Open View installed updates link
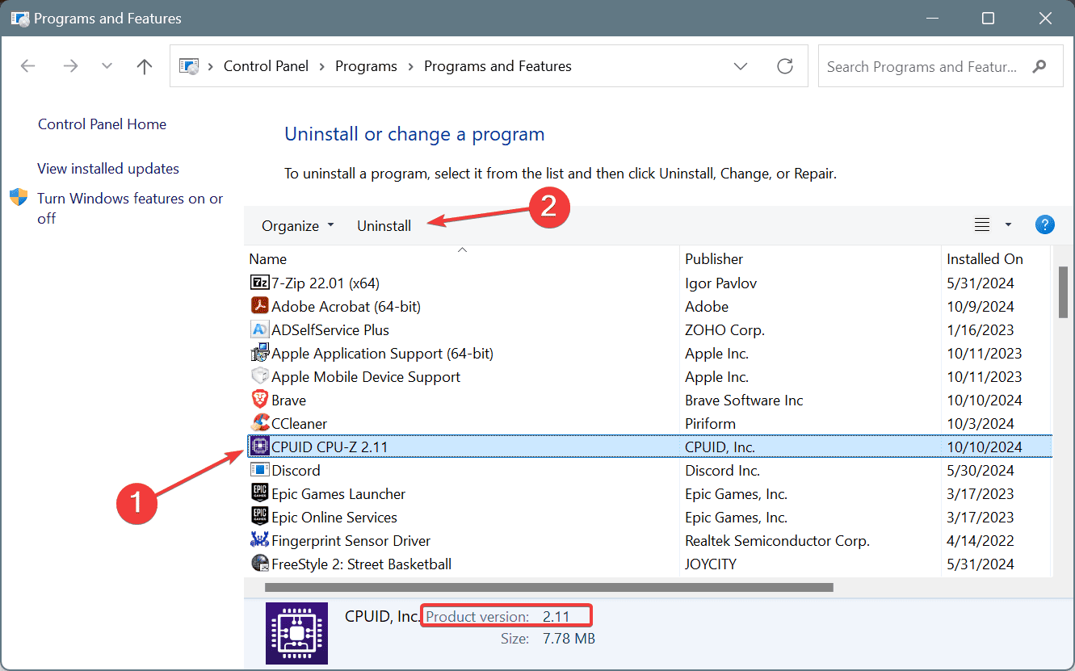Screen dimensions: 1075x671 point(108,169)
